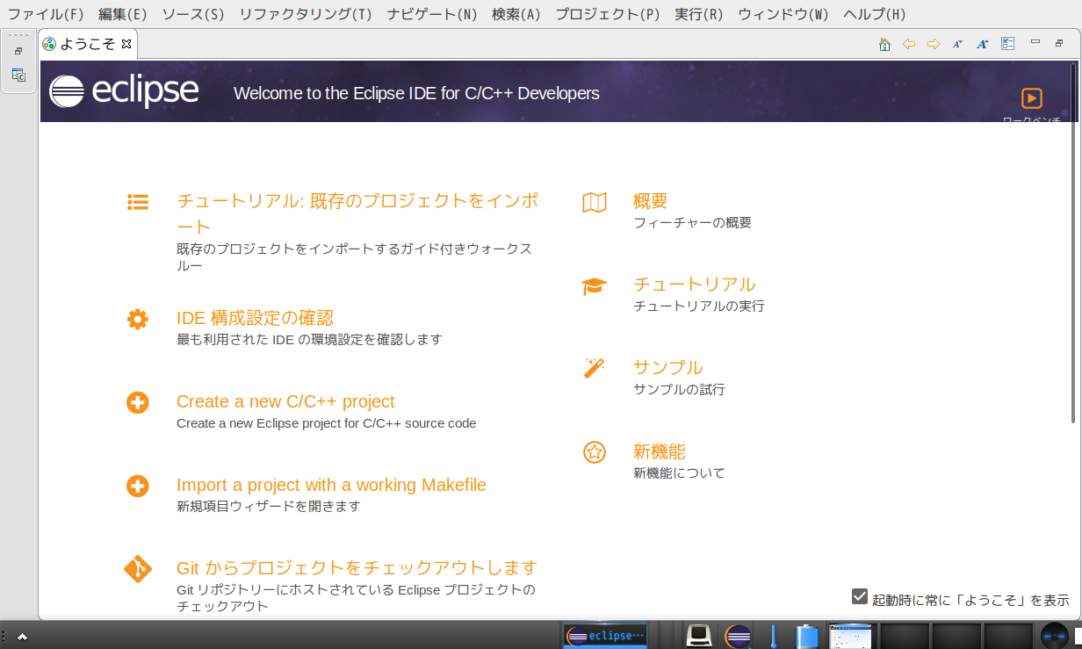The image size is (1082, 649).
Task: Open the プロジェクト(P) menu
Action: pos(608,15)
